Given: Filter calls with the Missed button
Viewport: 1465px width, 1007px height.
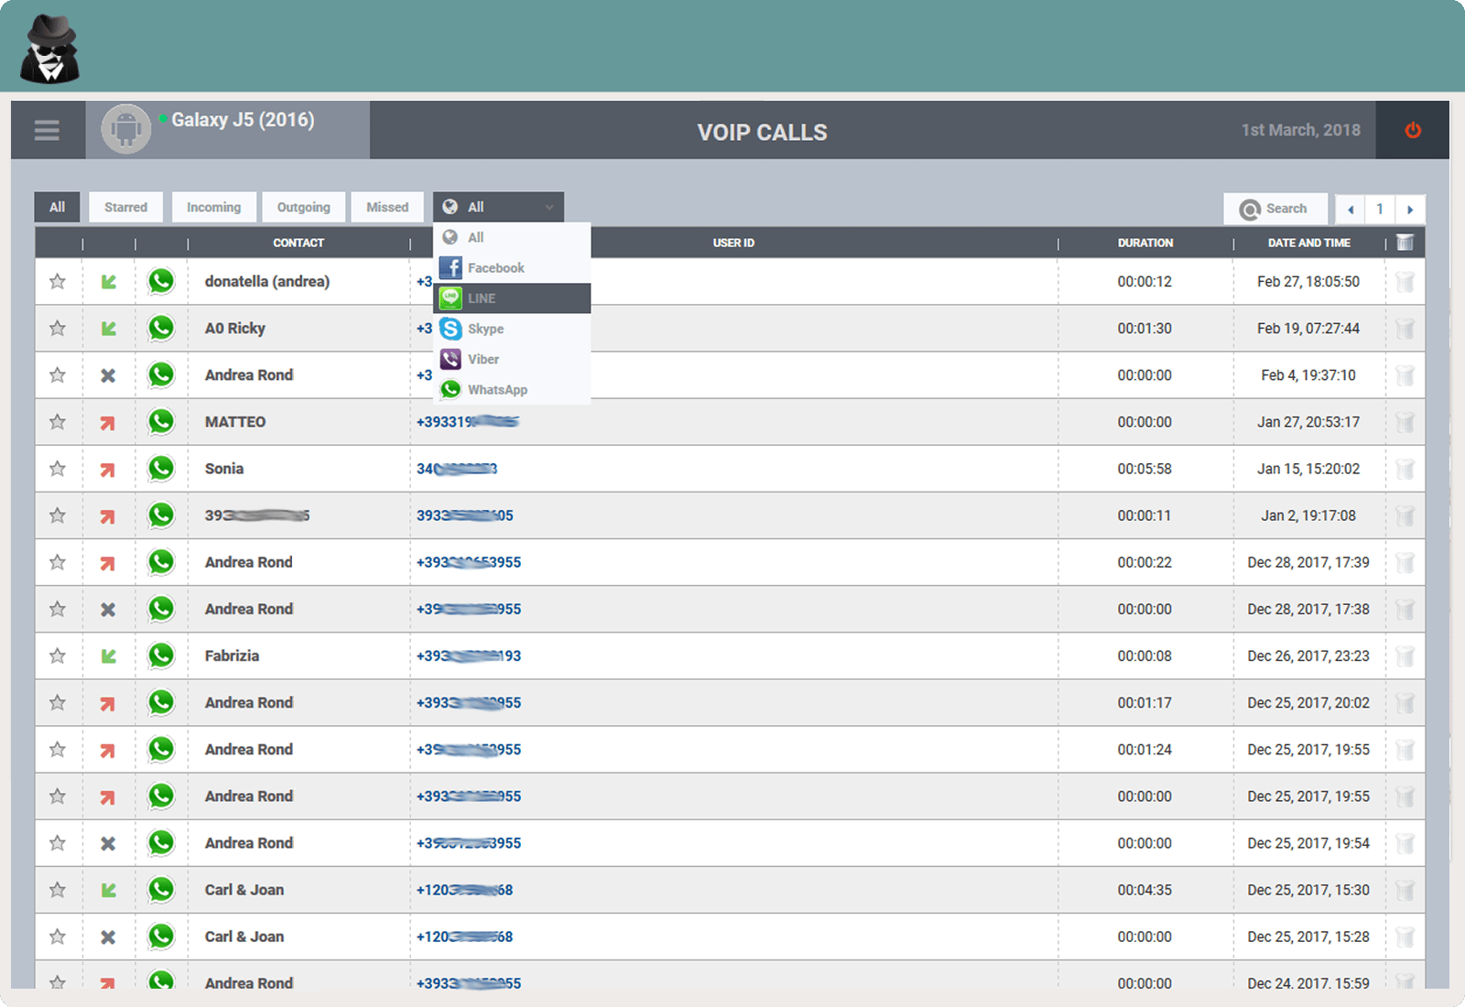Looking at the screenshot, I should [387, 207].
